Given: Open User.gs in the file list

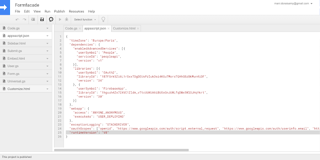Looking at the screenshot, I should point(26,66).
